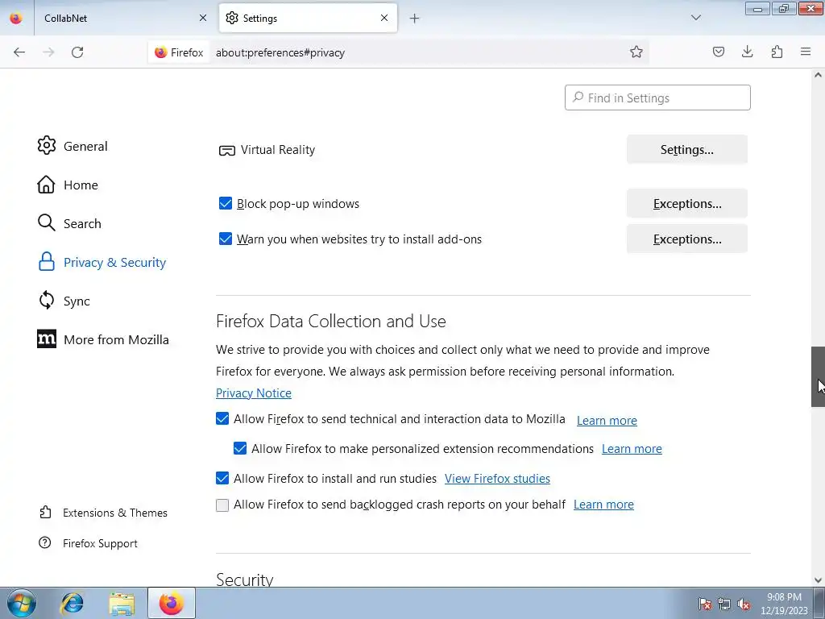Click the vertical scrollbar thumb
The image size is (825, 619).
coord(818,377)
